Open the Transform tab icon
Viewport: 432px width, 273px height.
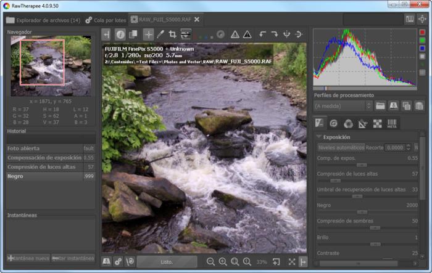[363, 123]
